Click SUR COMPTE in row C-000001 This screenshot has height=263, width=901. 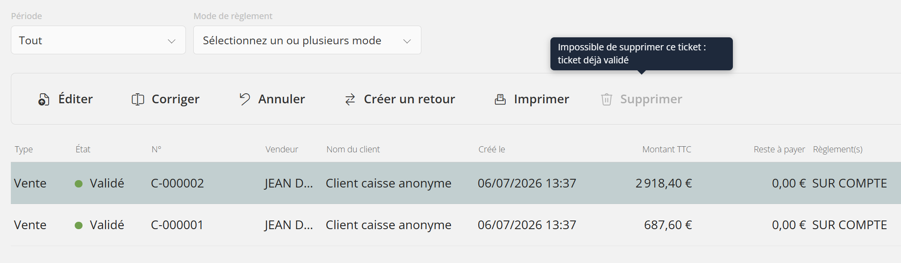click(x=850, y=225)
